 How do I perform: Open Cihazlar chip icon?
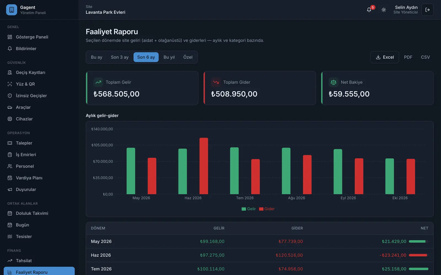tap(10, 119)
